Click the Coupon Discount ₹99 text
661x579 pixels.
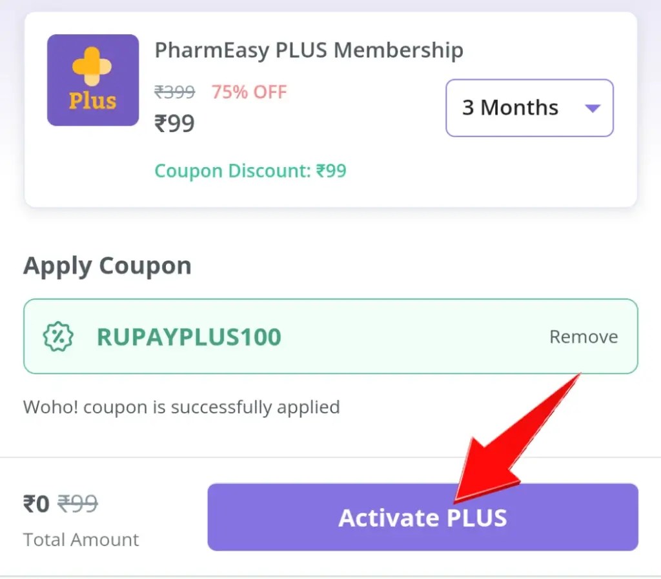[250, 171]
